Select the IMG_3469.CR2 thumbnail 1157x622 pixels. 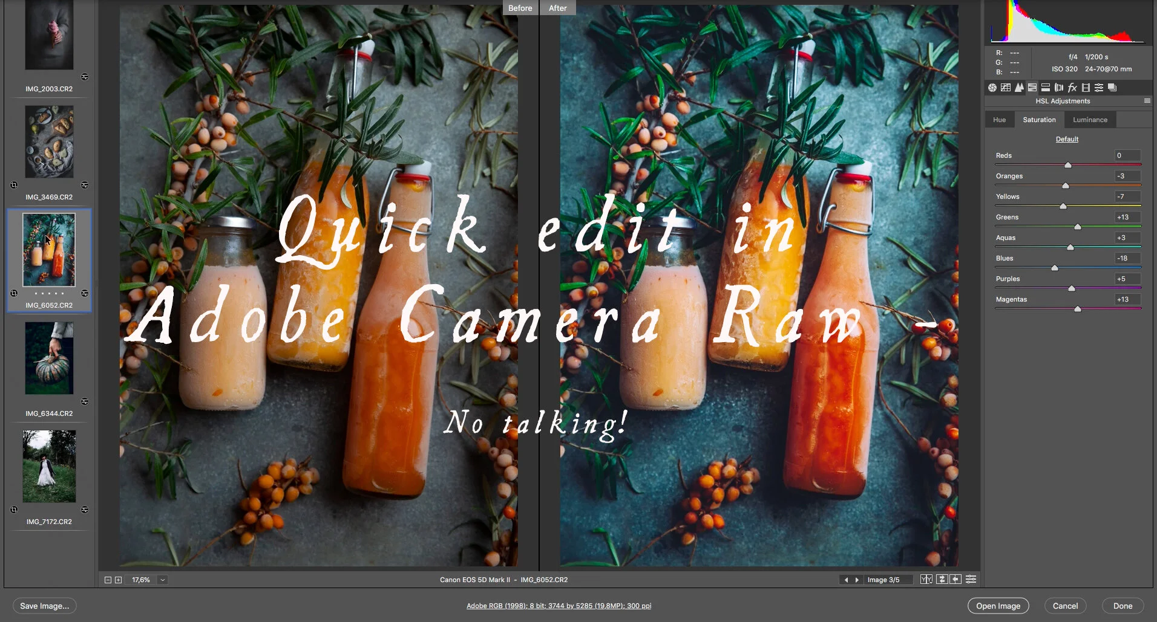click(x=49, y=142)
